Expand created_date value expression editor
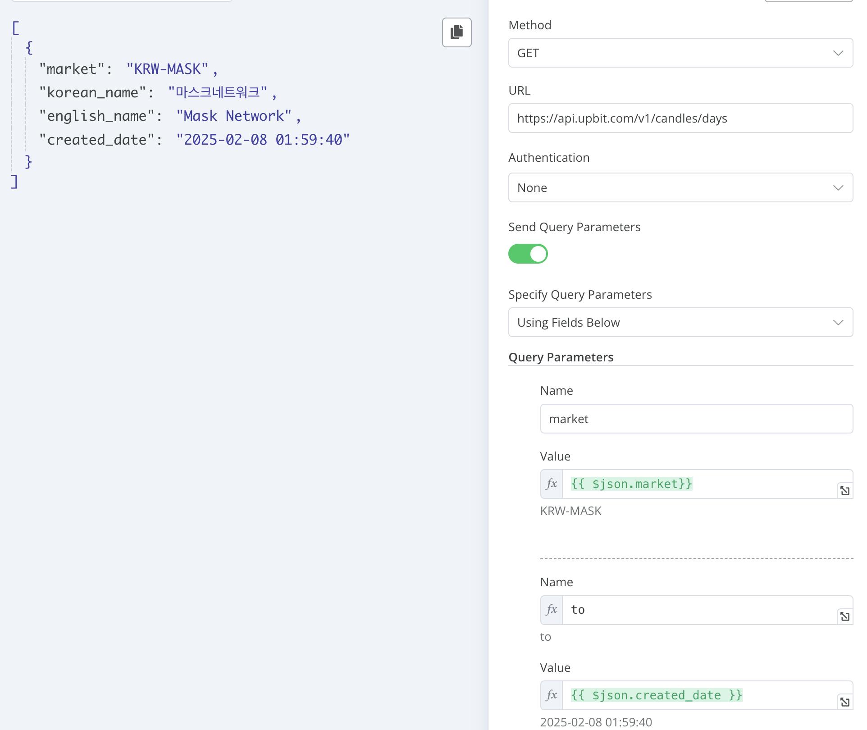Image resolution: width=867 pixels, height=730 pixels. point(844,702)
